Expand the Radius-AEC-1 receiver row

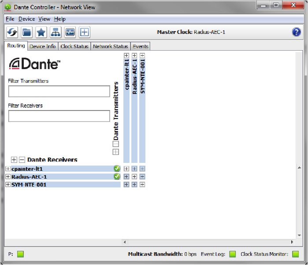click(x=8, y=177)
